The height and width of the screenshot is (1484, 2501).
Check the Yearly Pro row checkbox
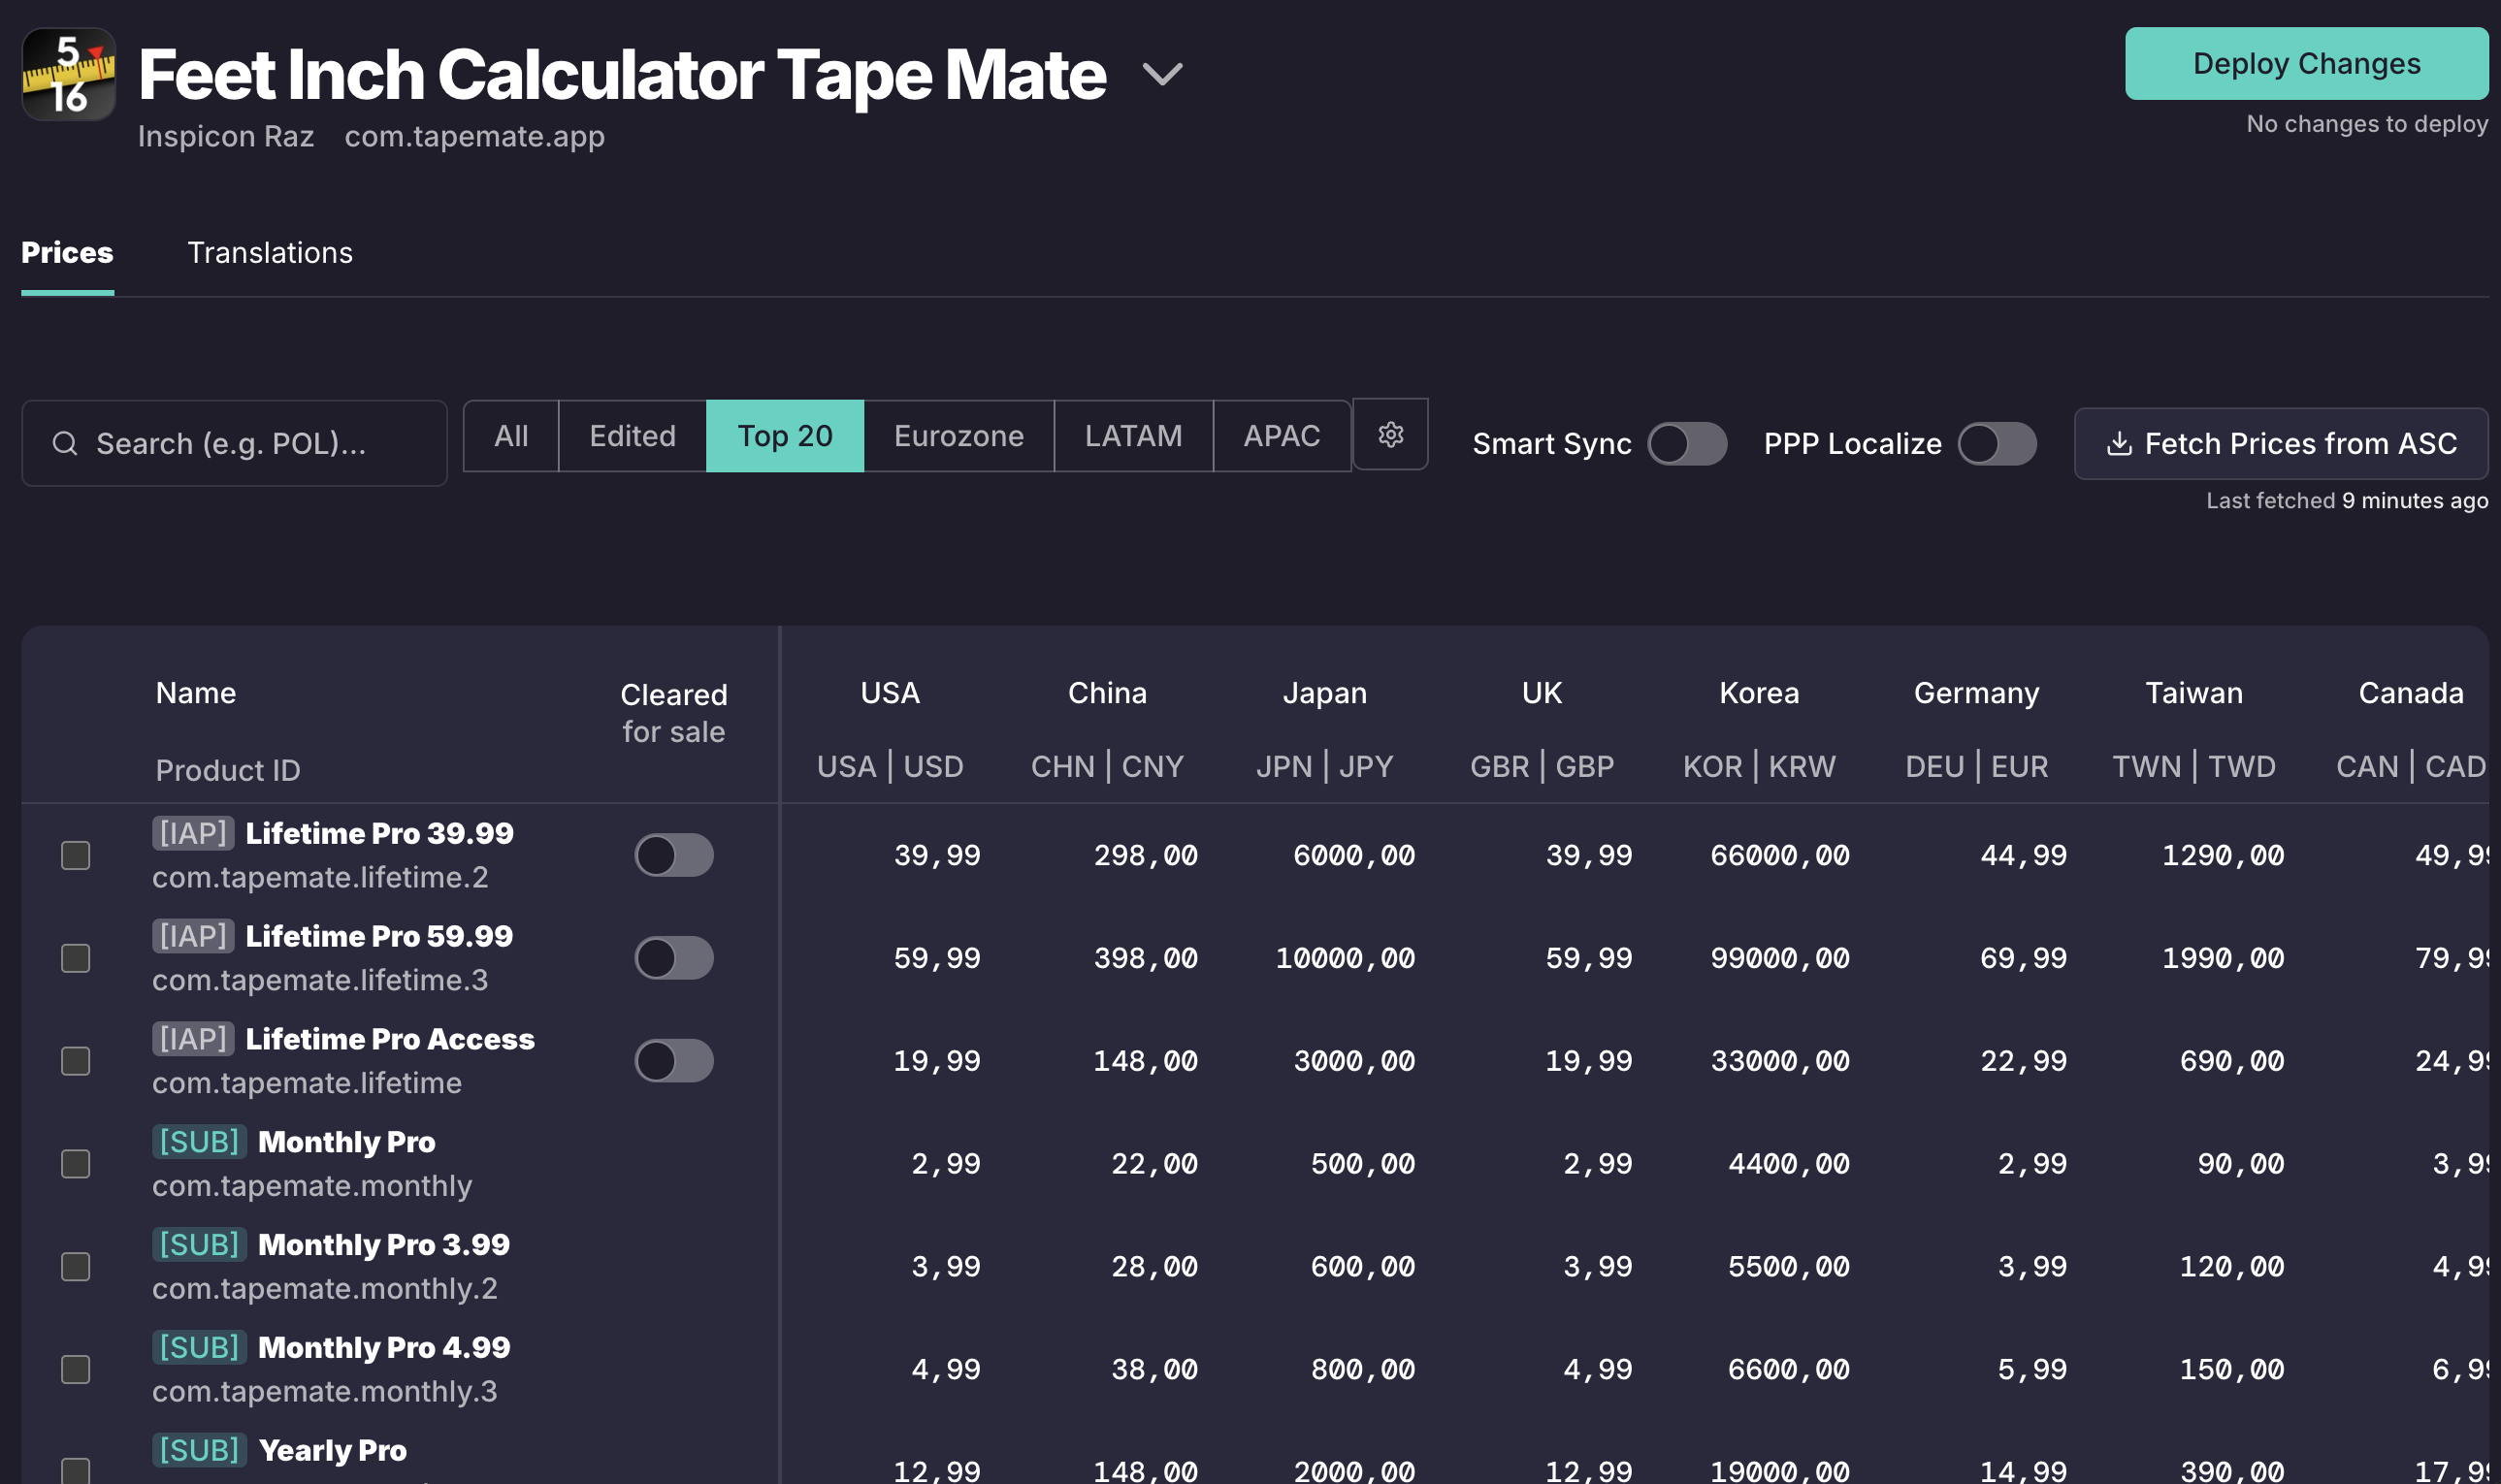76,1471
